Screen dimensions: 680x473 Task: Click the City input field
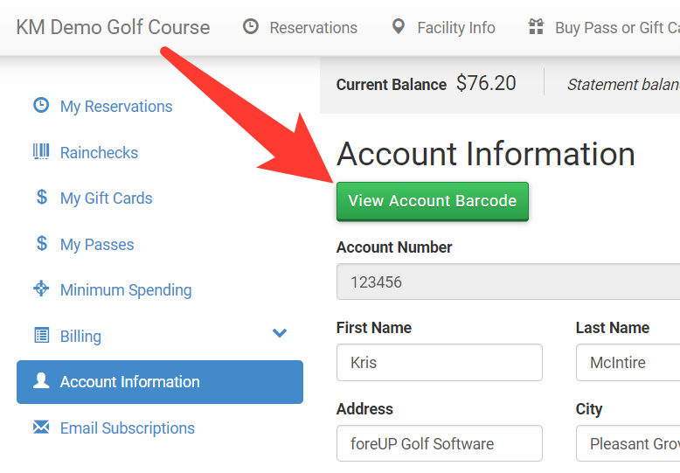[628, 443]
